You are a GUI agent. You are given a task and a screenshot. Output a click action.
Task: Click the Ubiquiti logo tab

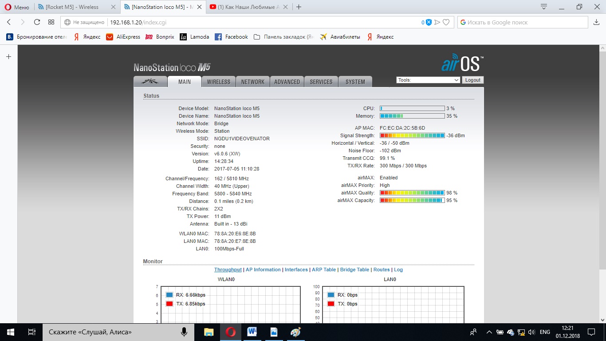150,82
